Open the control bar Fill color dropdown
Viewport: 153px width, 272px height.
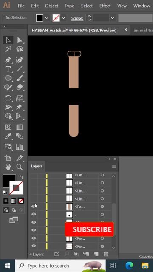(x=47, y=18)
